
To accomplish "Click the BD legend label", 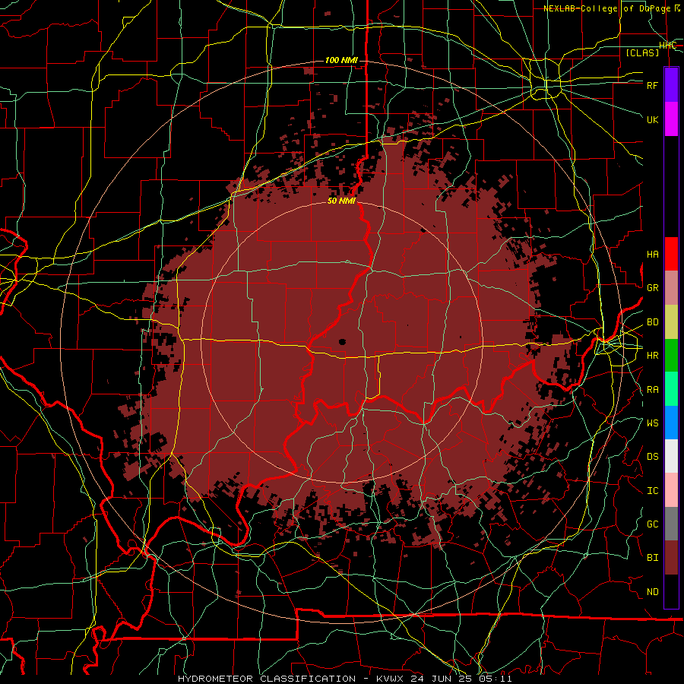I will click(652, 322).
